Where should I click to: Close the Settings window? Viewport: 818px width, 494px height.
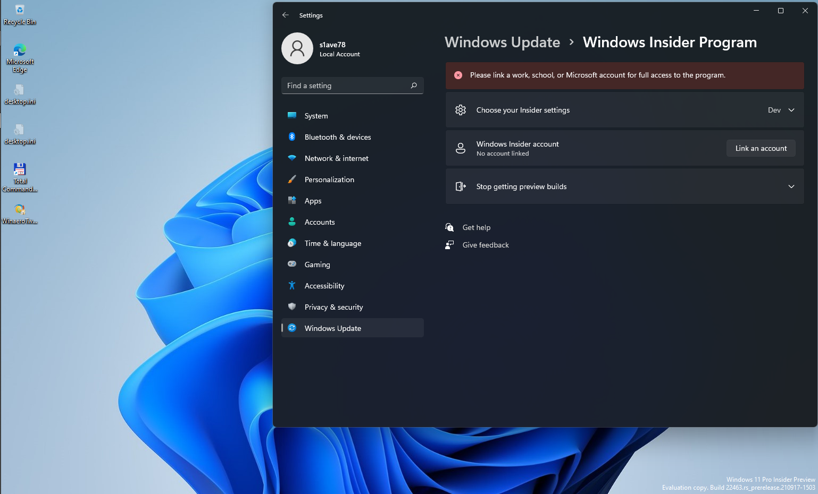805,11
